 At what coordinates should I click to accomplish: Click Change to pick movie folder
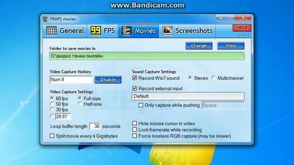[199, 46]
